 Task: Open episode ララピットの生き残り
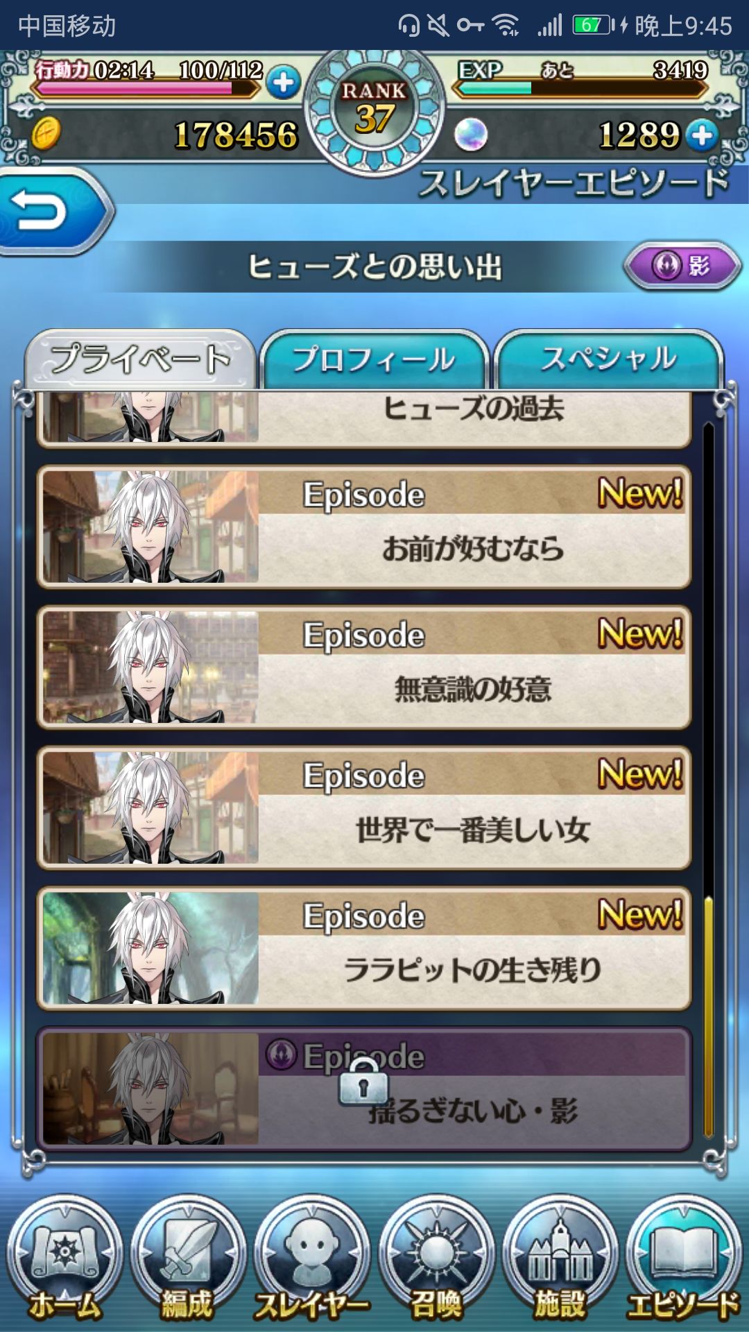[364, 948]
